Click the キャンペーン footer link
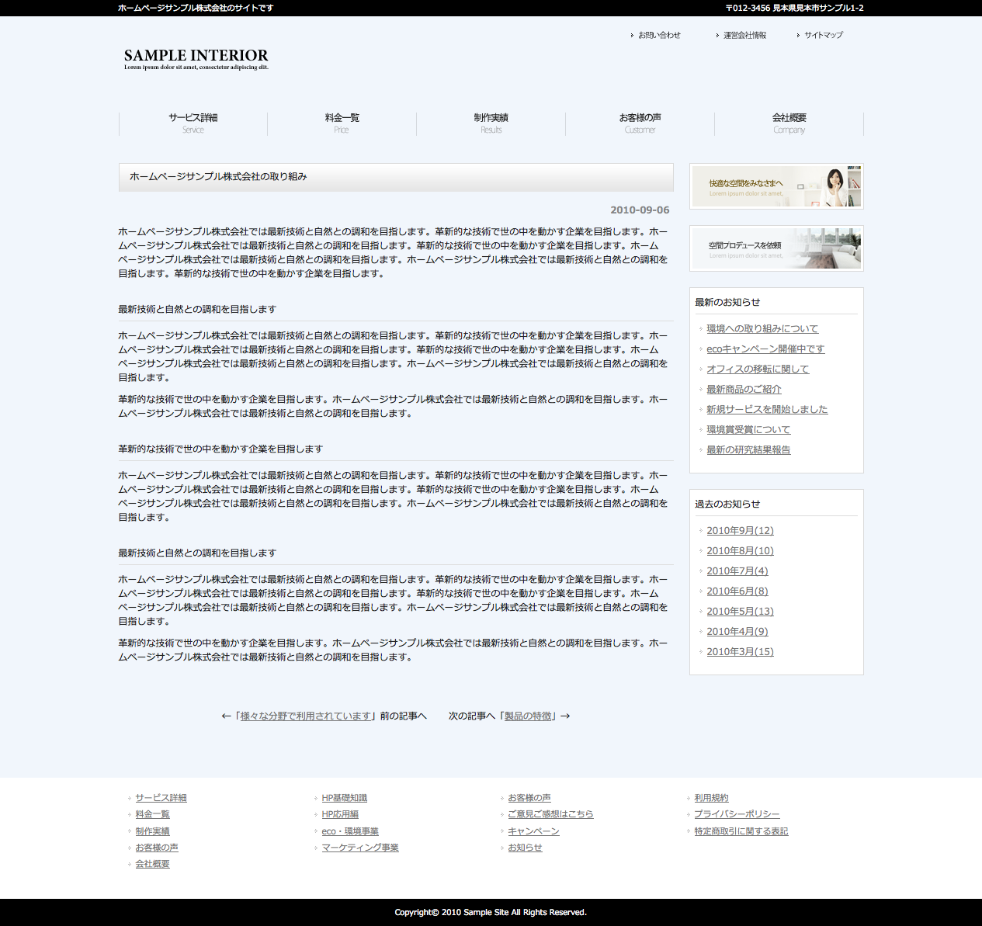Screen dimensions: 982x926 (x=533, y=831)
